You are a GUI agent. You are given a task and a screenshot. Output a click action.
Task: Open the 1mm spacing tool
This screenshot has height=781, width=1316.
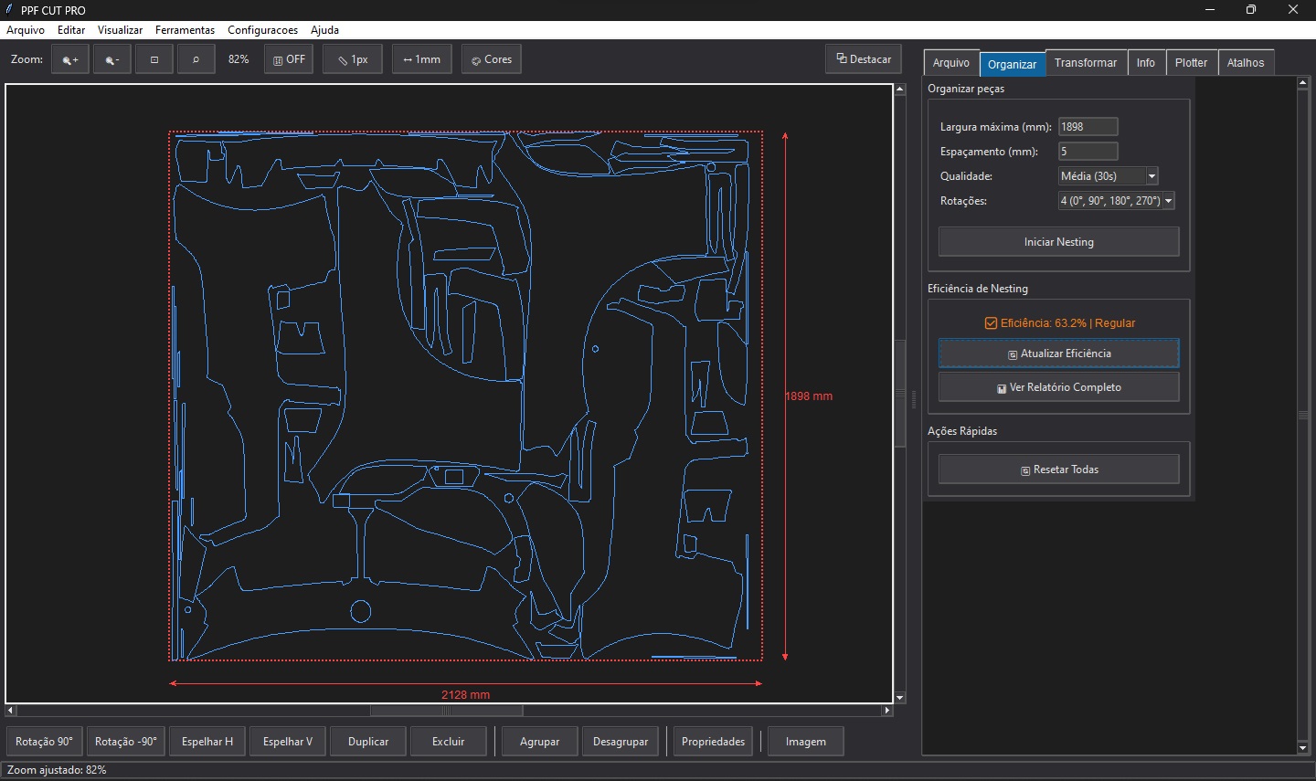(422, 59)
